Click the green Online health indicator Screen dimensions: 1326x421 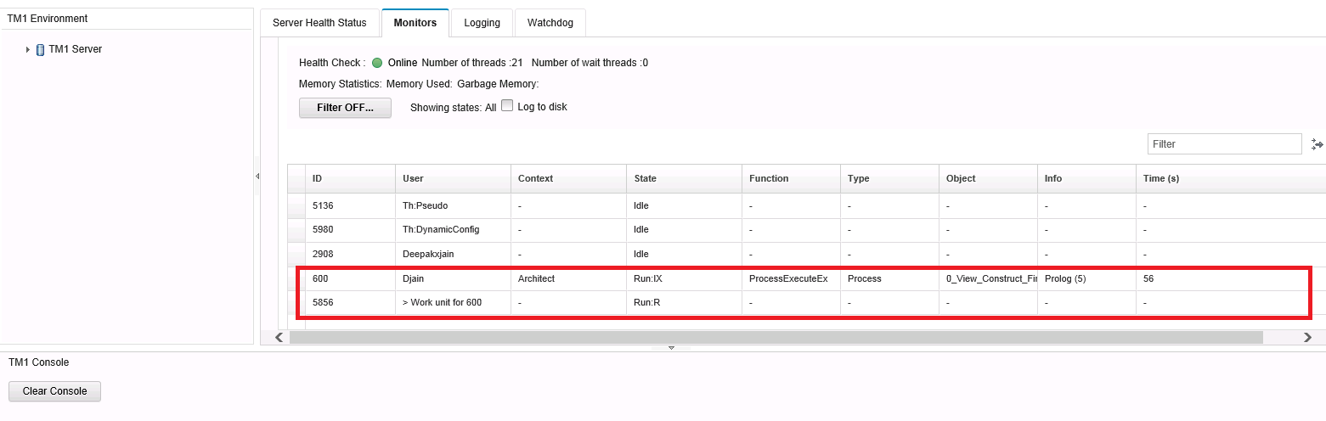pyautogui.click(x=377, y=63)
